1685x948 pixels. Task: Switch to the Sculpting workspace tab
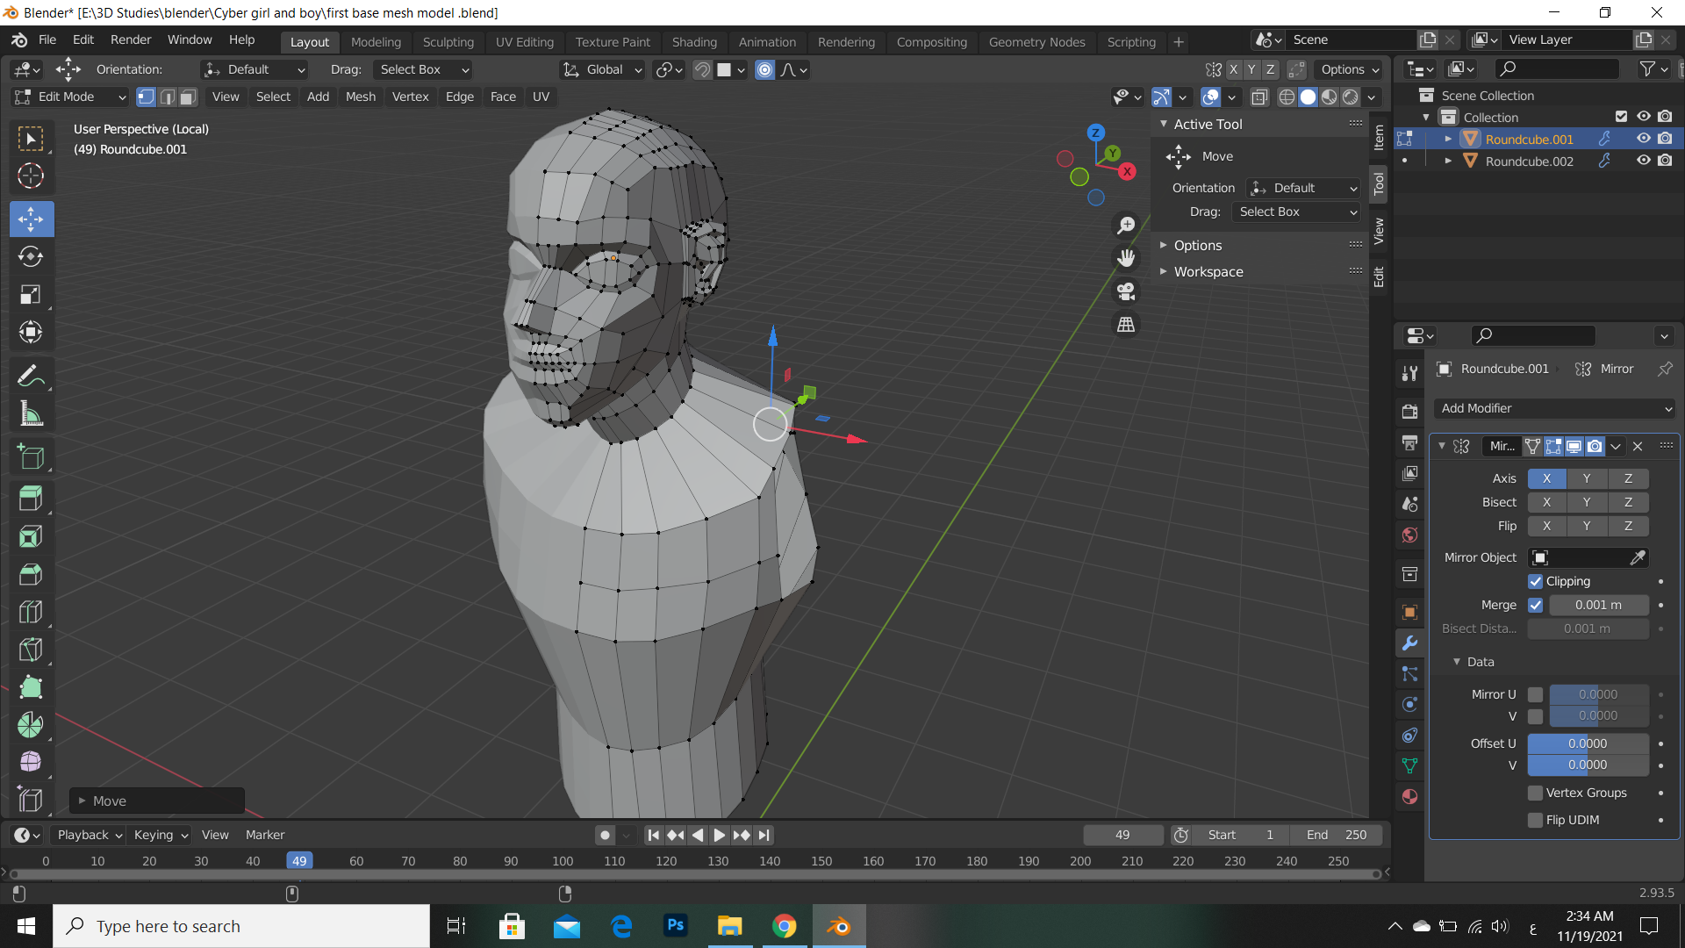point(448,41)
